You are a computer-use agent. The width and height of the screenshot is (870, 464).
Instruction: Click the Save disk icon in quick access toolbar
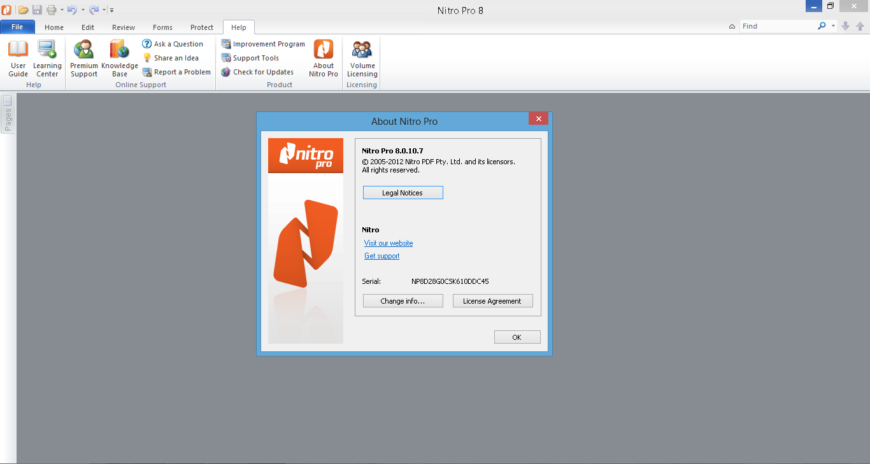click(x=37, y=10)
